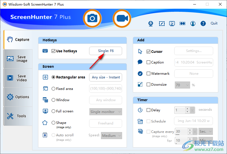Viewport: 227px width, 154px height.
Task: Open the Capture every 30 dropdown arrow
Action: 195,131
